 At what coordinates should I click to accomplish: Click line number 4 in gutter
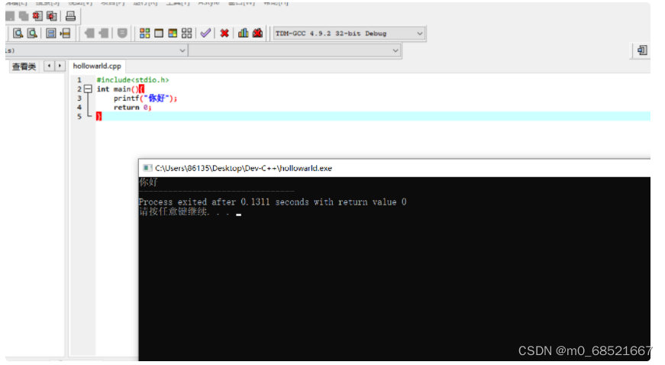(79, 108)
